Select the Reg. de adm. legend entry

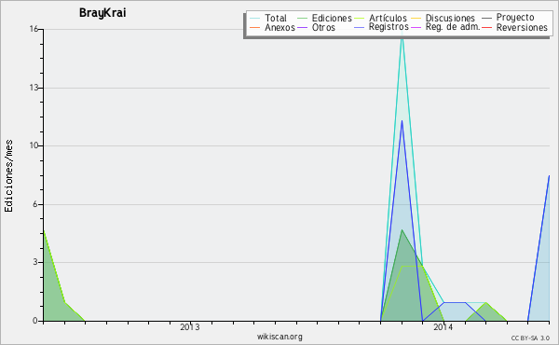click(x=453, y=27)
